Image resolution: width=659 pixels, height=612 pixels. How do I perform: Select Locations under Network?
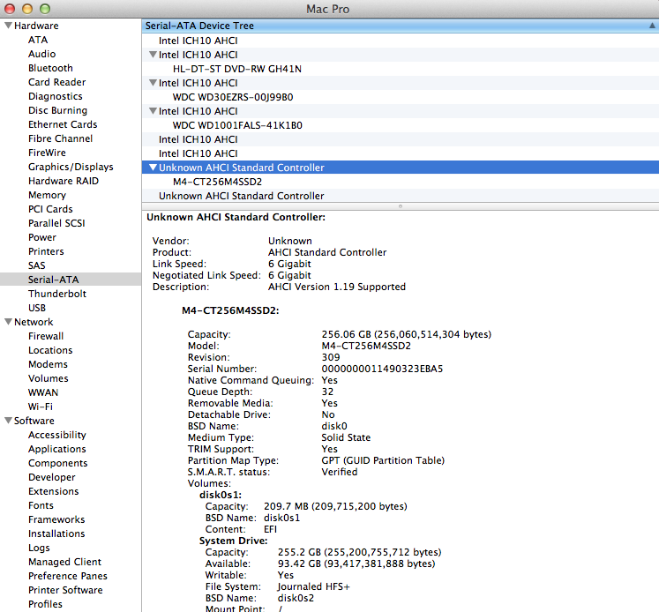click(50, 350)
